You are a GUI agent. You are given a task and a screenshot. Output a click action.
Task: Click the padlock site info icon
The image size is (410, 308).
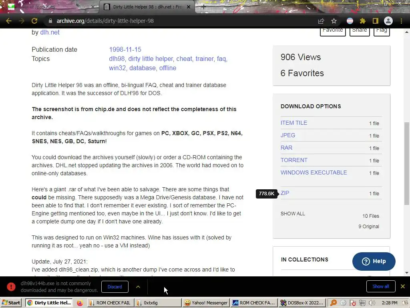50,21
